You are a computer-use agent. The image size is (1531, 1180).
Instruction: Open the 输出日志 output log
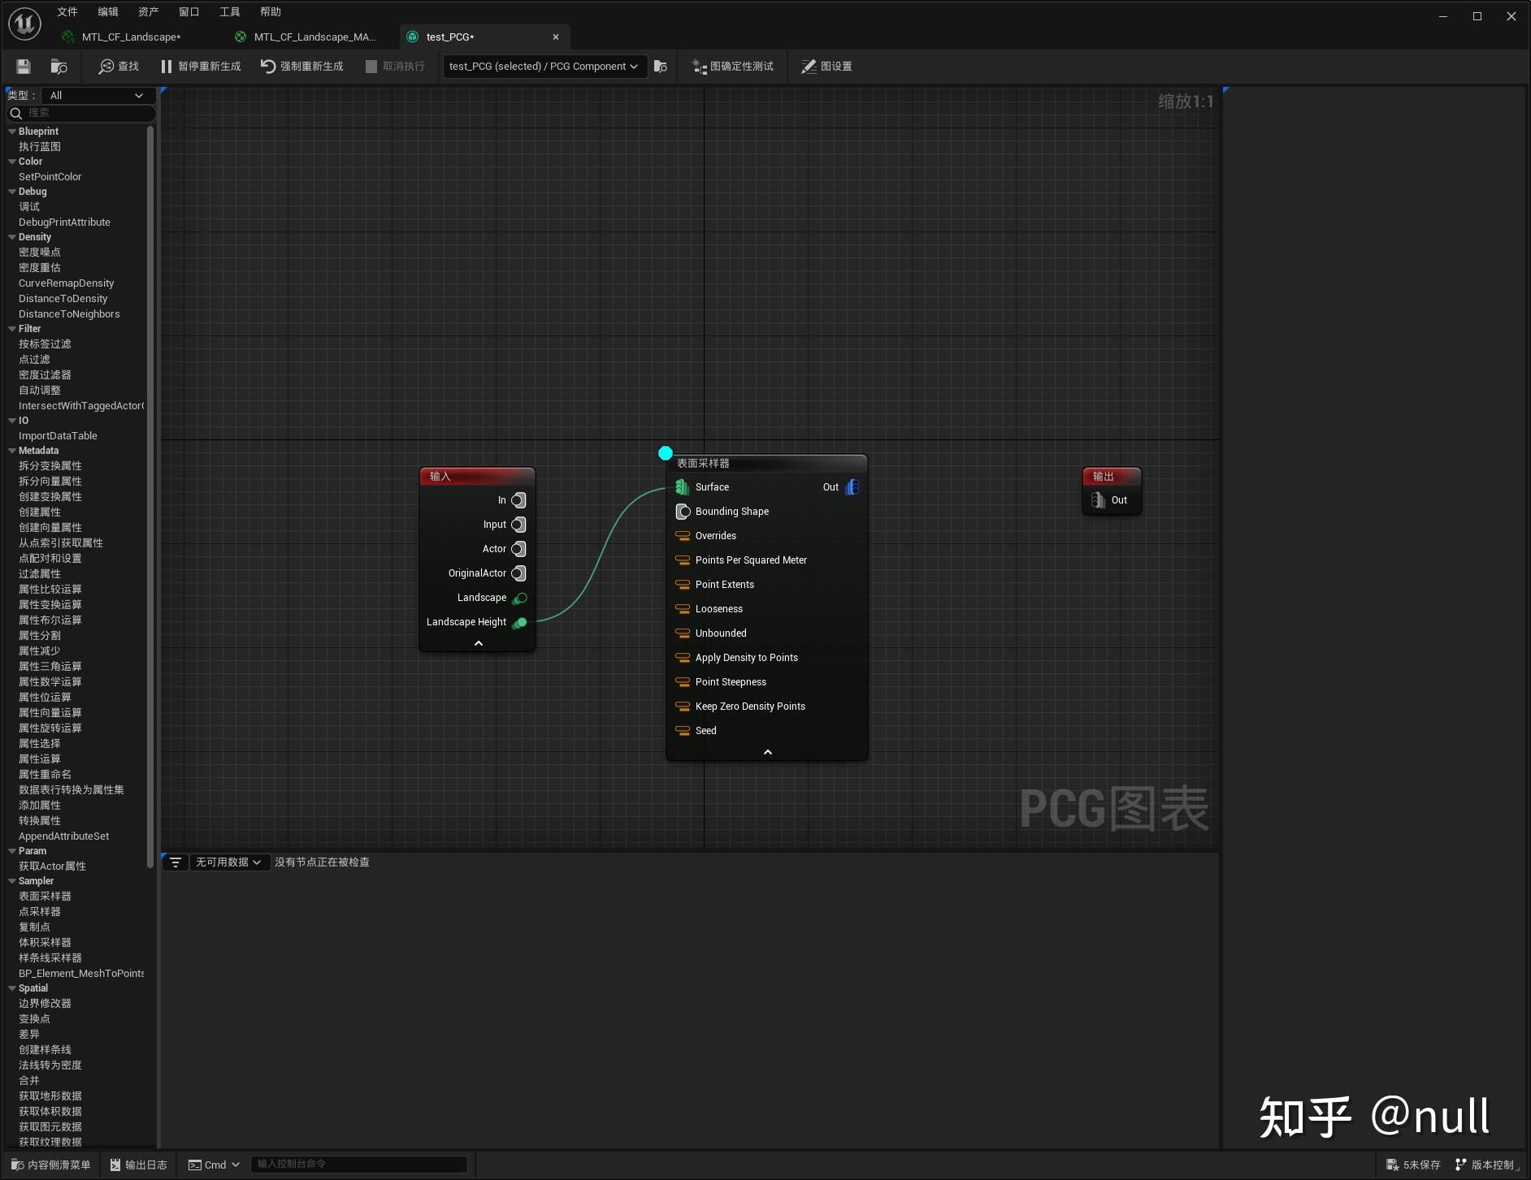coord(138,1164)
